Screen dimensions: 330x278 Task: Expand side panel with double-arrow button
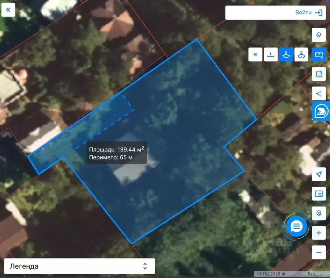click(8, 10)
